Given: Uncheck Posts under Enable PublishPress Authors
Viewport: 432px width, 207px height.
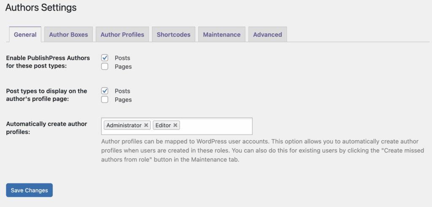Looking at the screenshot, I should pos(105,58).
